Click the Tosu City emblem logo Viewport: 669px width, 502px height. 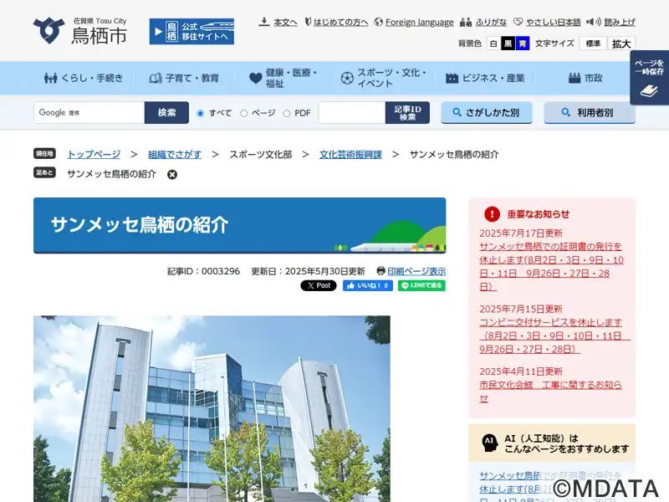pyautogui.click(x=49, y=31)
